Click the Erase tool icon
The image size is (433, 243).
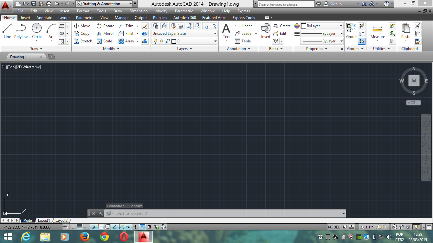click(x=145, y=26)
